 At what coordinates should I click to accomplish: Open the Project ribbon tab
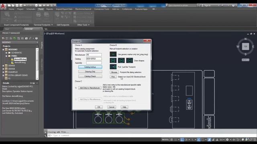coord(20,9)
